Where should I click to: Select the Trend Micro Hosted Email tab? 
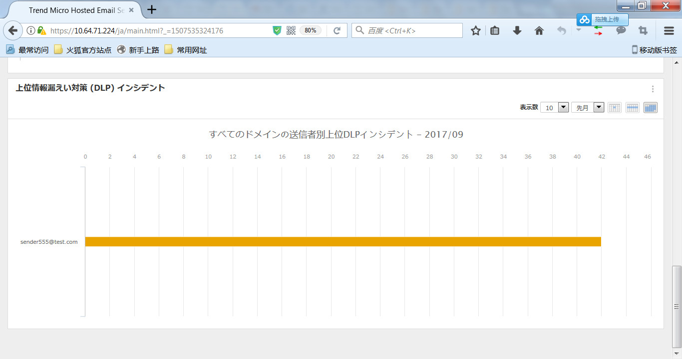(x=75, y=10)
